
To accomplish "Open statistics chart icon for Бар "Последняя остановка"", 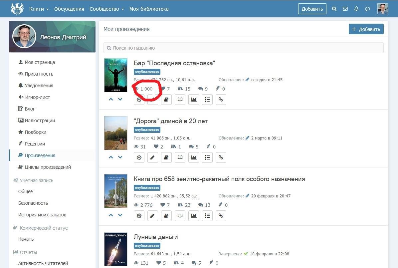I will click(194, 100).
